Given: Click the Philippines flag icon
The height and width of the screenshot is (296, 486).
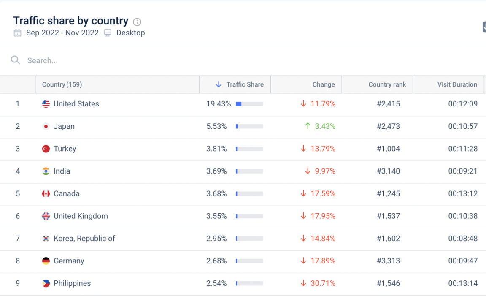Looking at the screenshot, I should click(46, 283).
